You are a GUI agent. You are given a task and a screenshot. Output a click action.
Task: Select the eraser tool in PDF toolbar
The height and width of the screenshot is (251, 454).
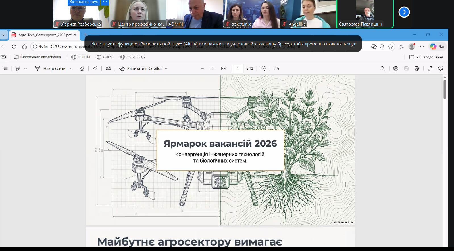tap(82, 68)
